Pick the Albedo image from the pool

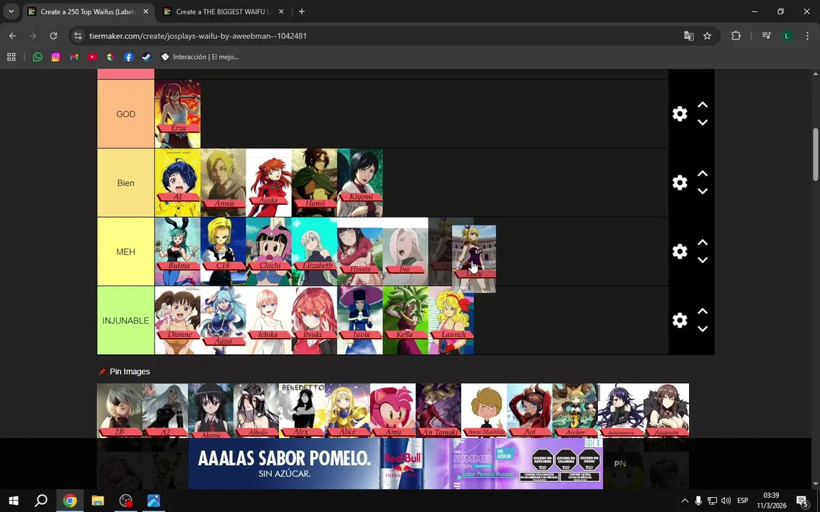(256, 410)
